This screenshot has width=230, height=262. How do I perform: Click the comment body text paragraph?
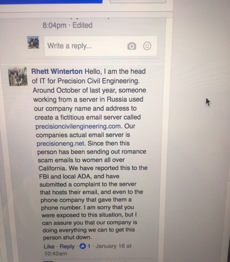pyautogui.click(x=90, y=154)
